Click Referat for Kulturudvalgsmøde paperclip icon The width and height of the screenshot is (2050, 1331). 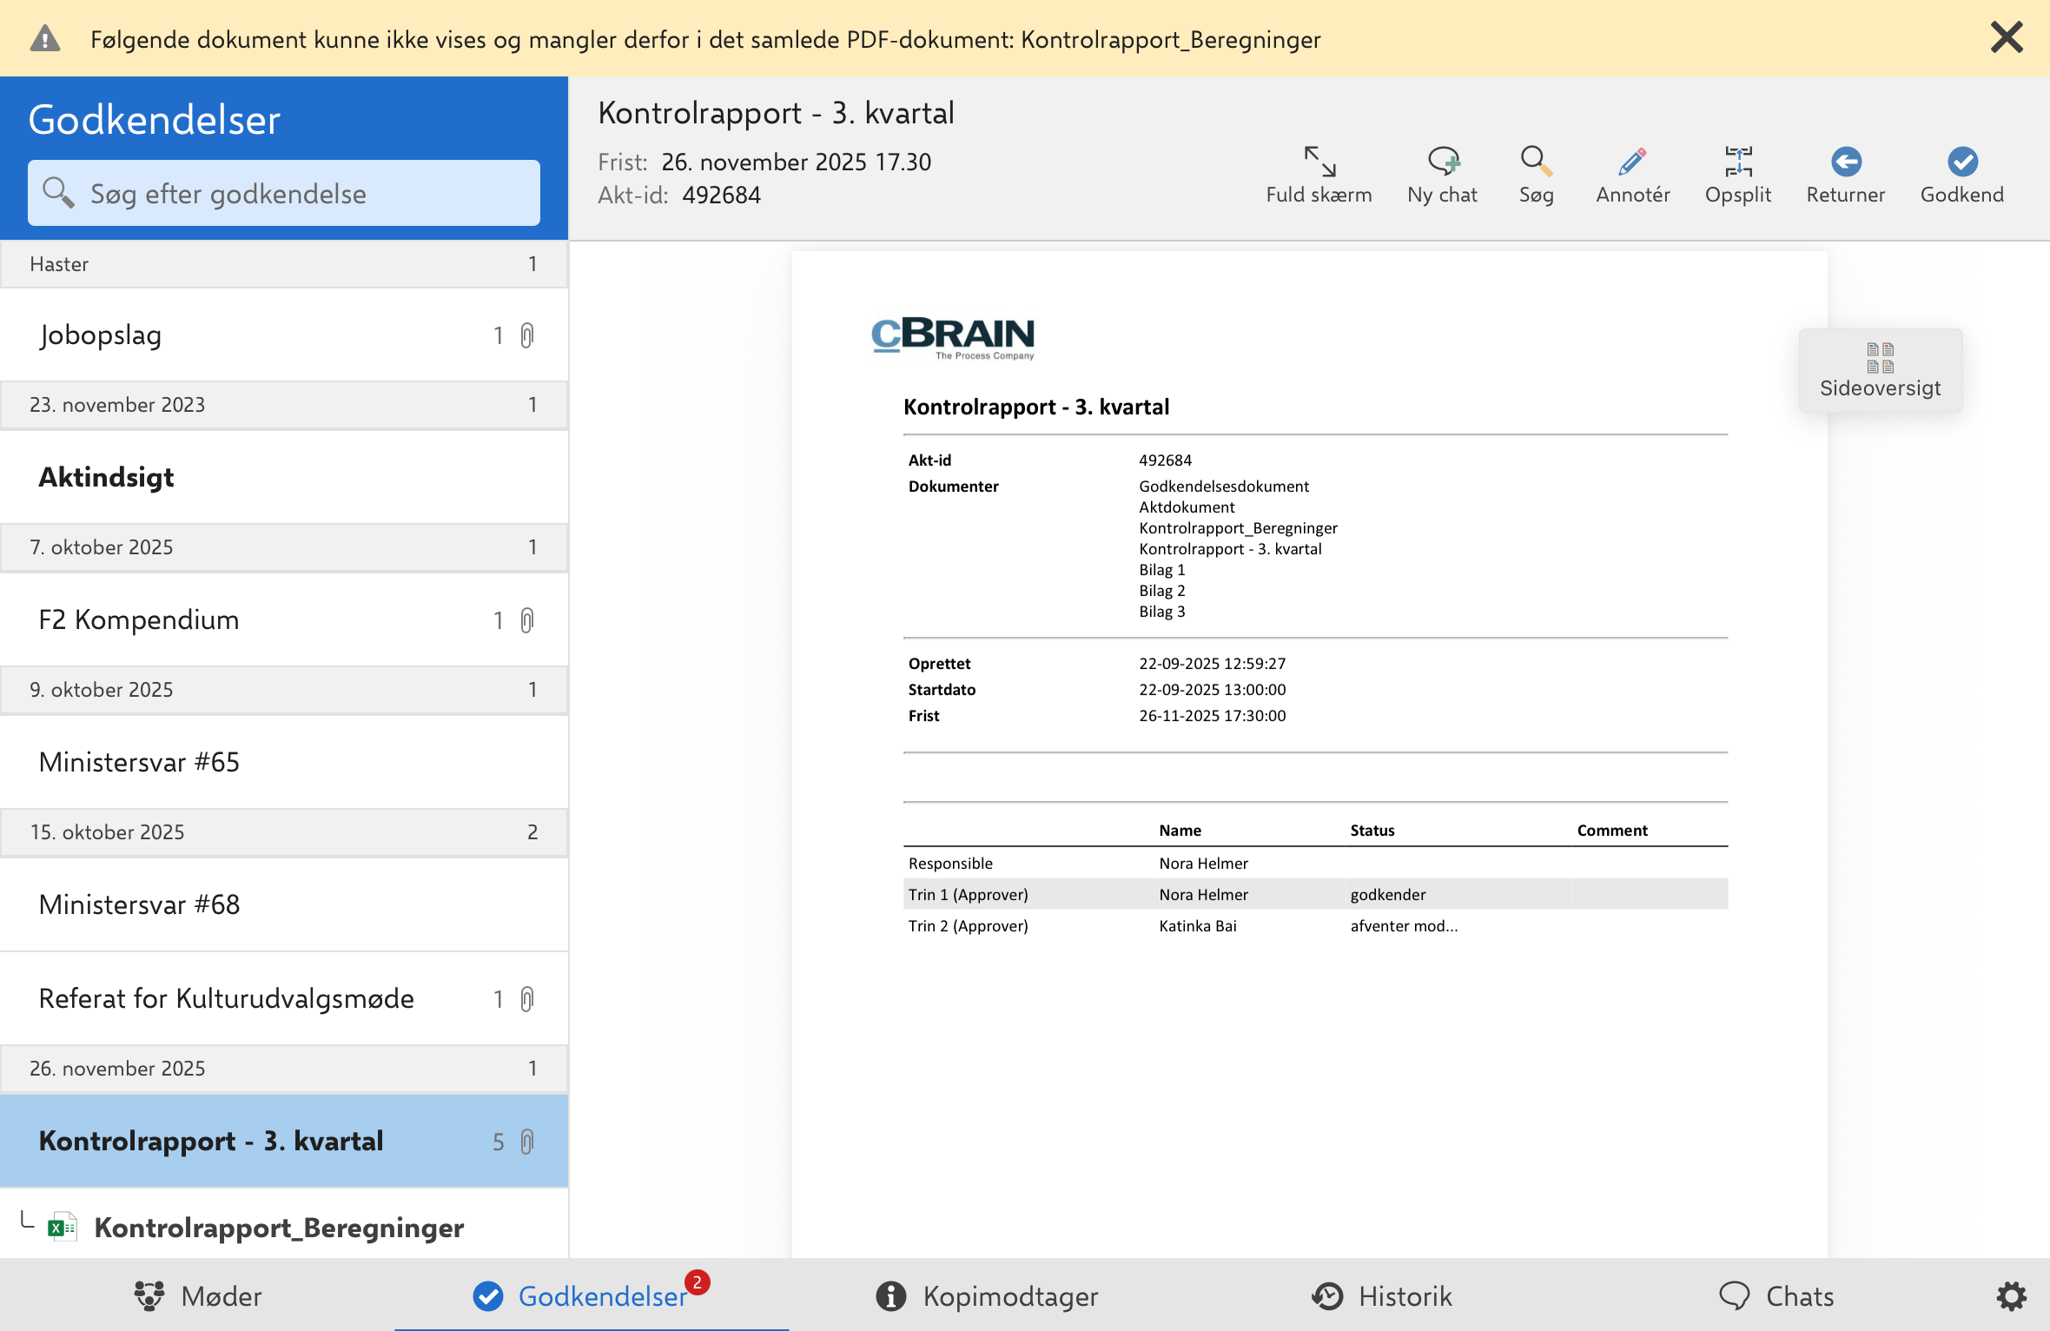click(526, 999)
